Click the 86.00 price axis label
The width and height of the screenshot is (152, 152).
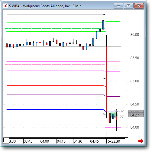point(135,35)
